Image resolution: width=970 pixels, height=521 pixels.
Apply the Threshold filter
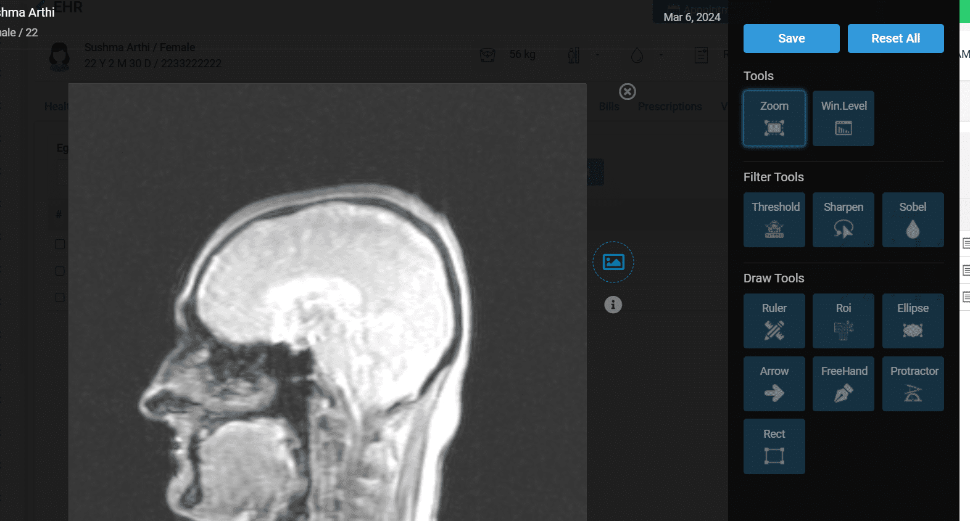(x=774, y=219)
